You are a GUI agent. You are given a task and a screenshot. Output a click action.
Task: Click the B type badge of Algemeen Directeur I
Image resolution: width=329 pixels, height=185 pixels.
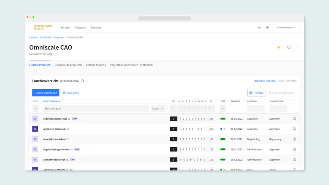(35, 129)
